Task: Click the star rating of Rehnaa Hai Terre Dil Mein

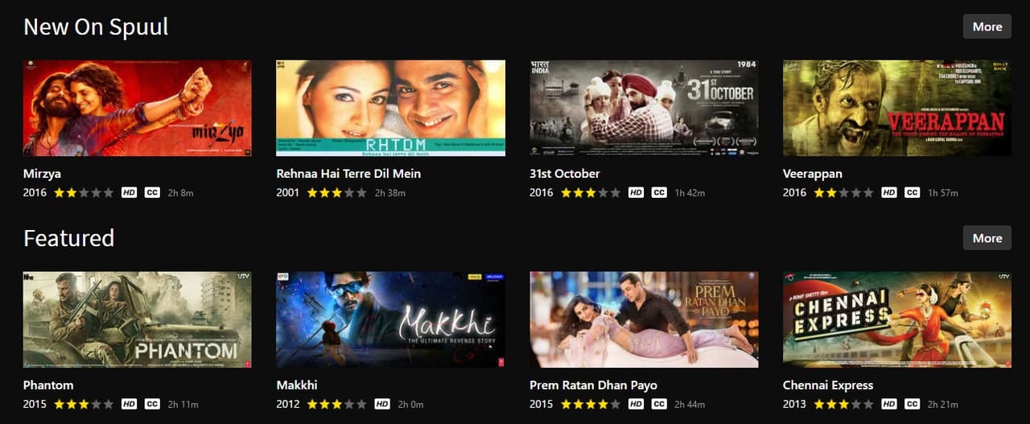Action: 336,192
